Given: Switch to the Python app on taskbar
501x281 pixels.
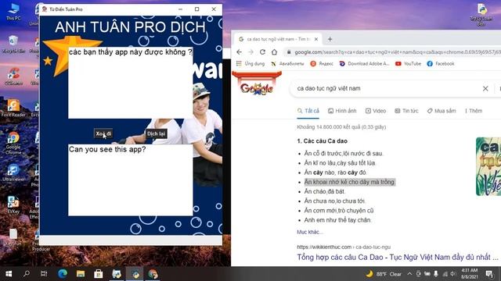Looking at the screenshot, I should tap(135, 274).
